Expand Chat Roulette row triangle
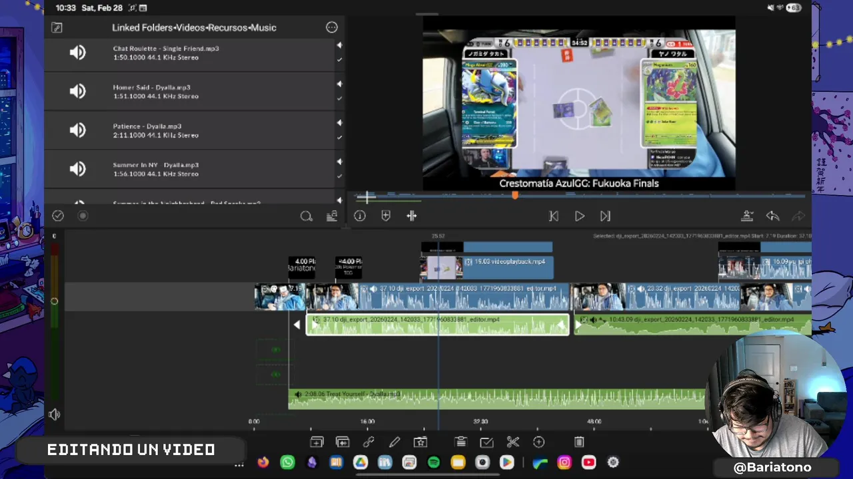The image size is (853, 479). tap(339, 45)
